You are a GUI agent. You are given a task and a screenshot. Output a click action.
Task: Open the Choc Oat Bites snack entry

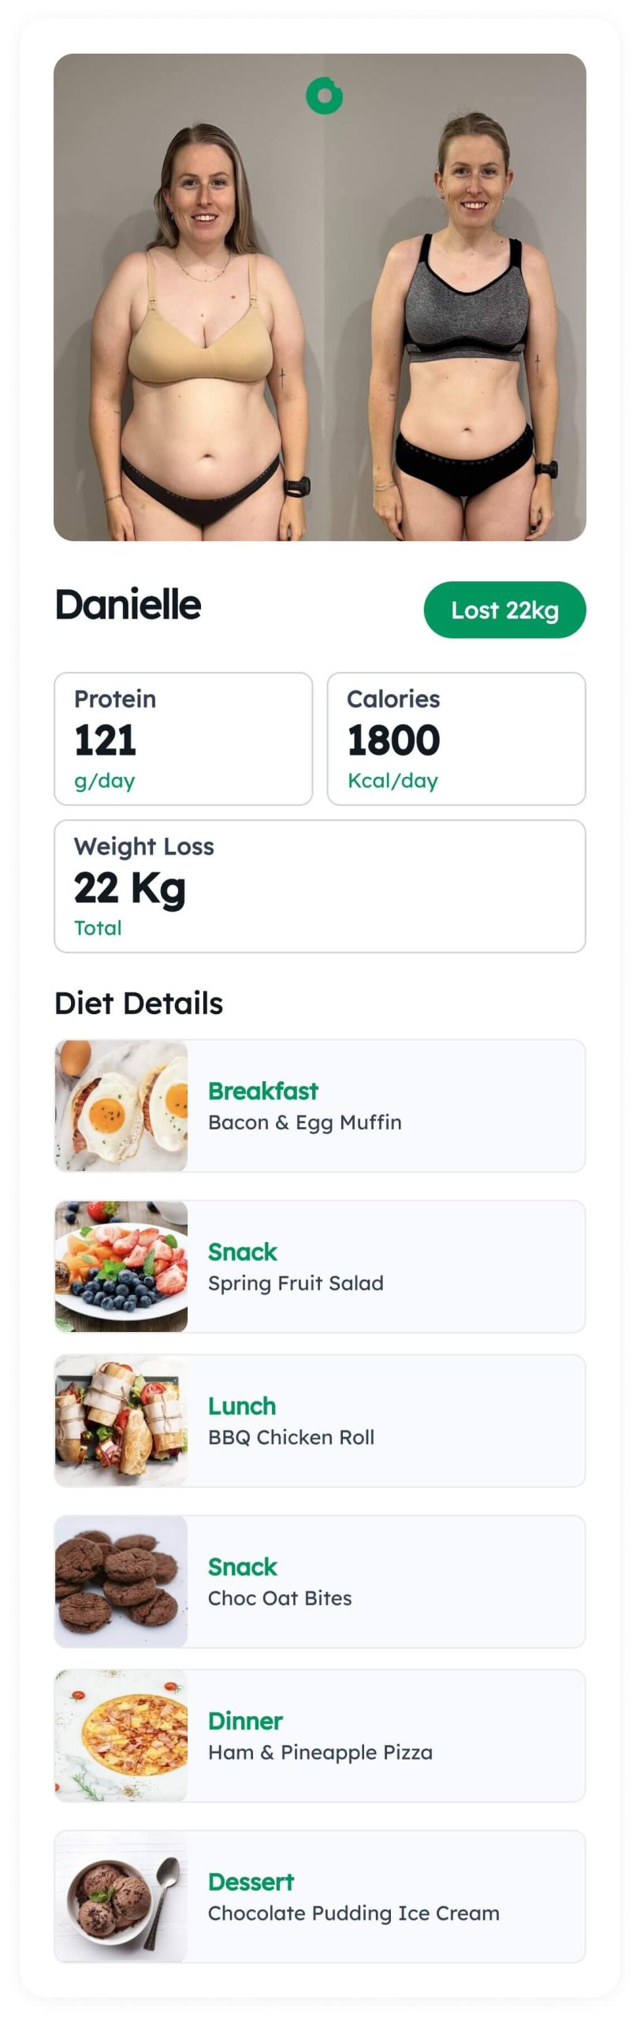point(320,1581)
